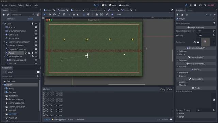Open the script attached to Player node
Viewport: 218px width, 123px height.
pos(33,53)
